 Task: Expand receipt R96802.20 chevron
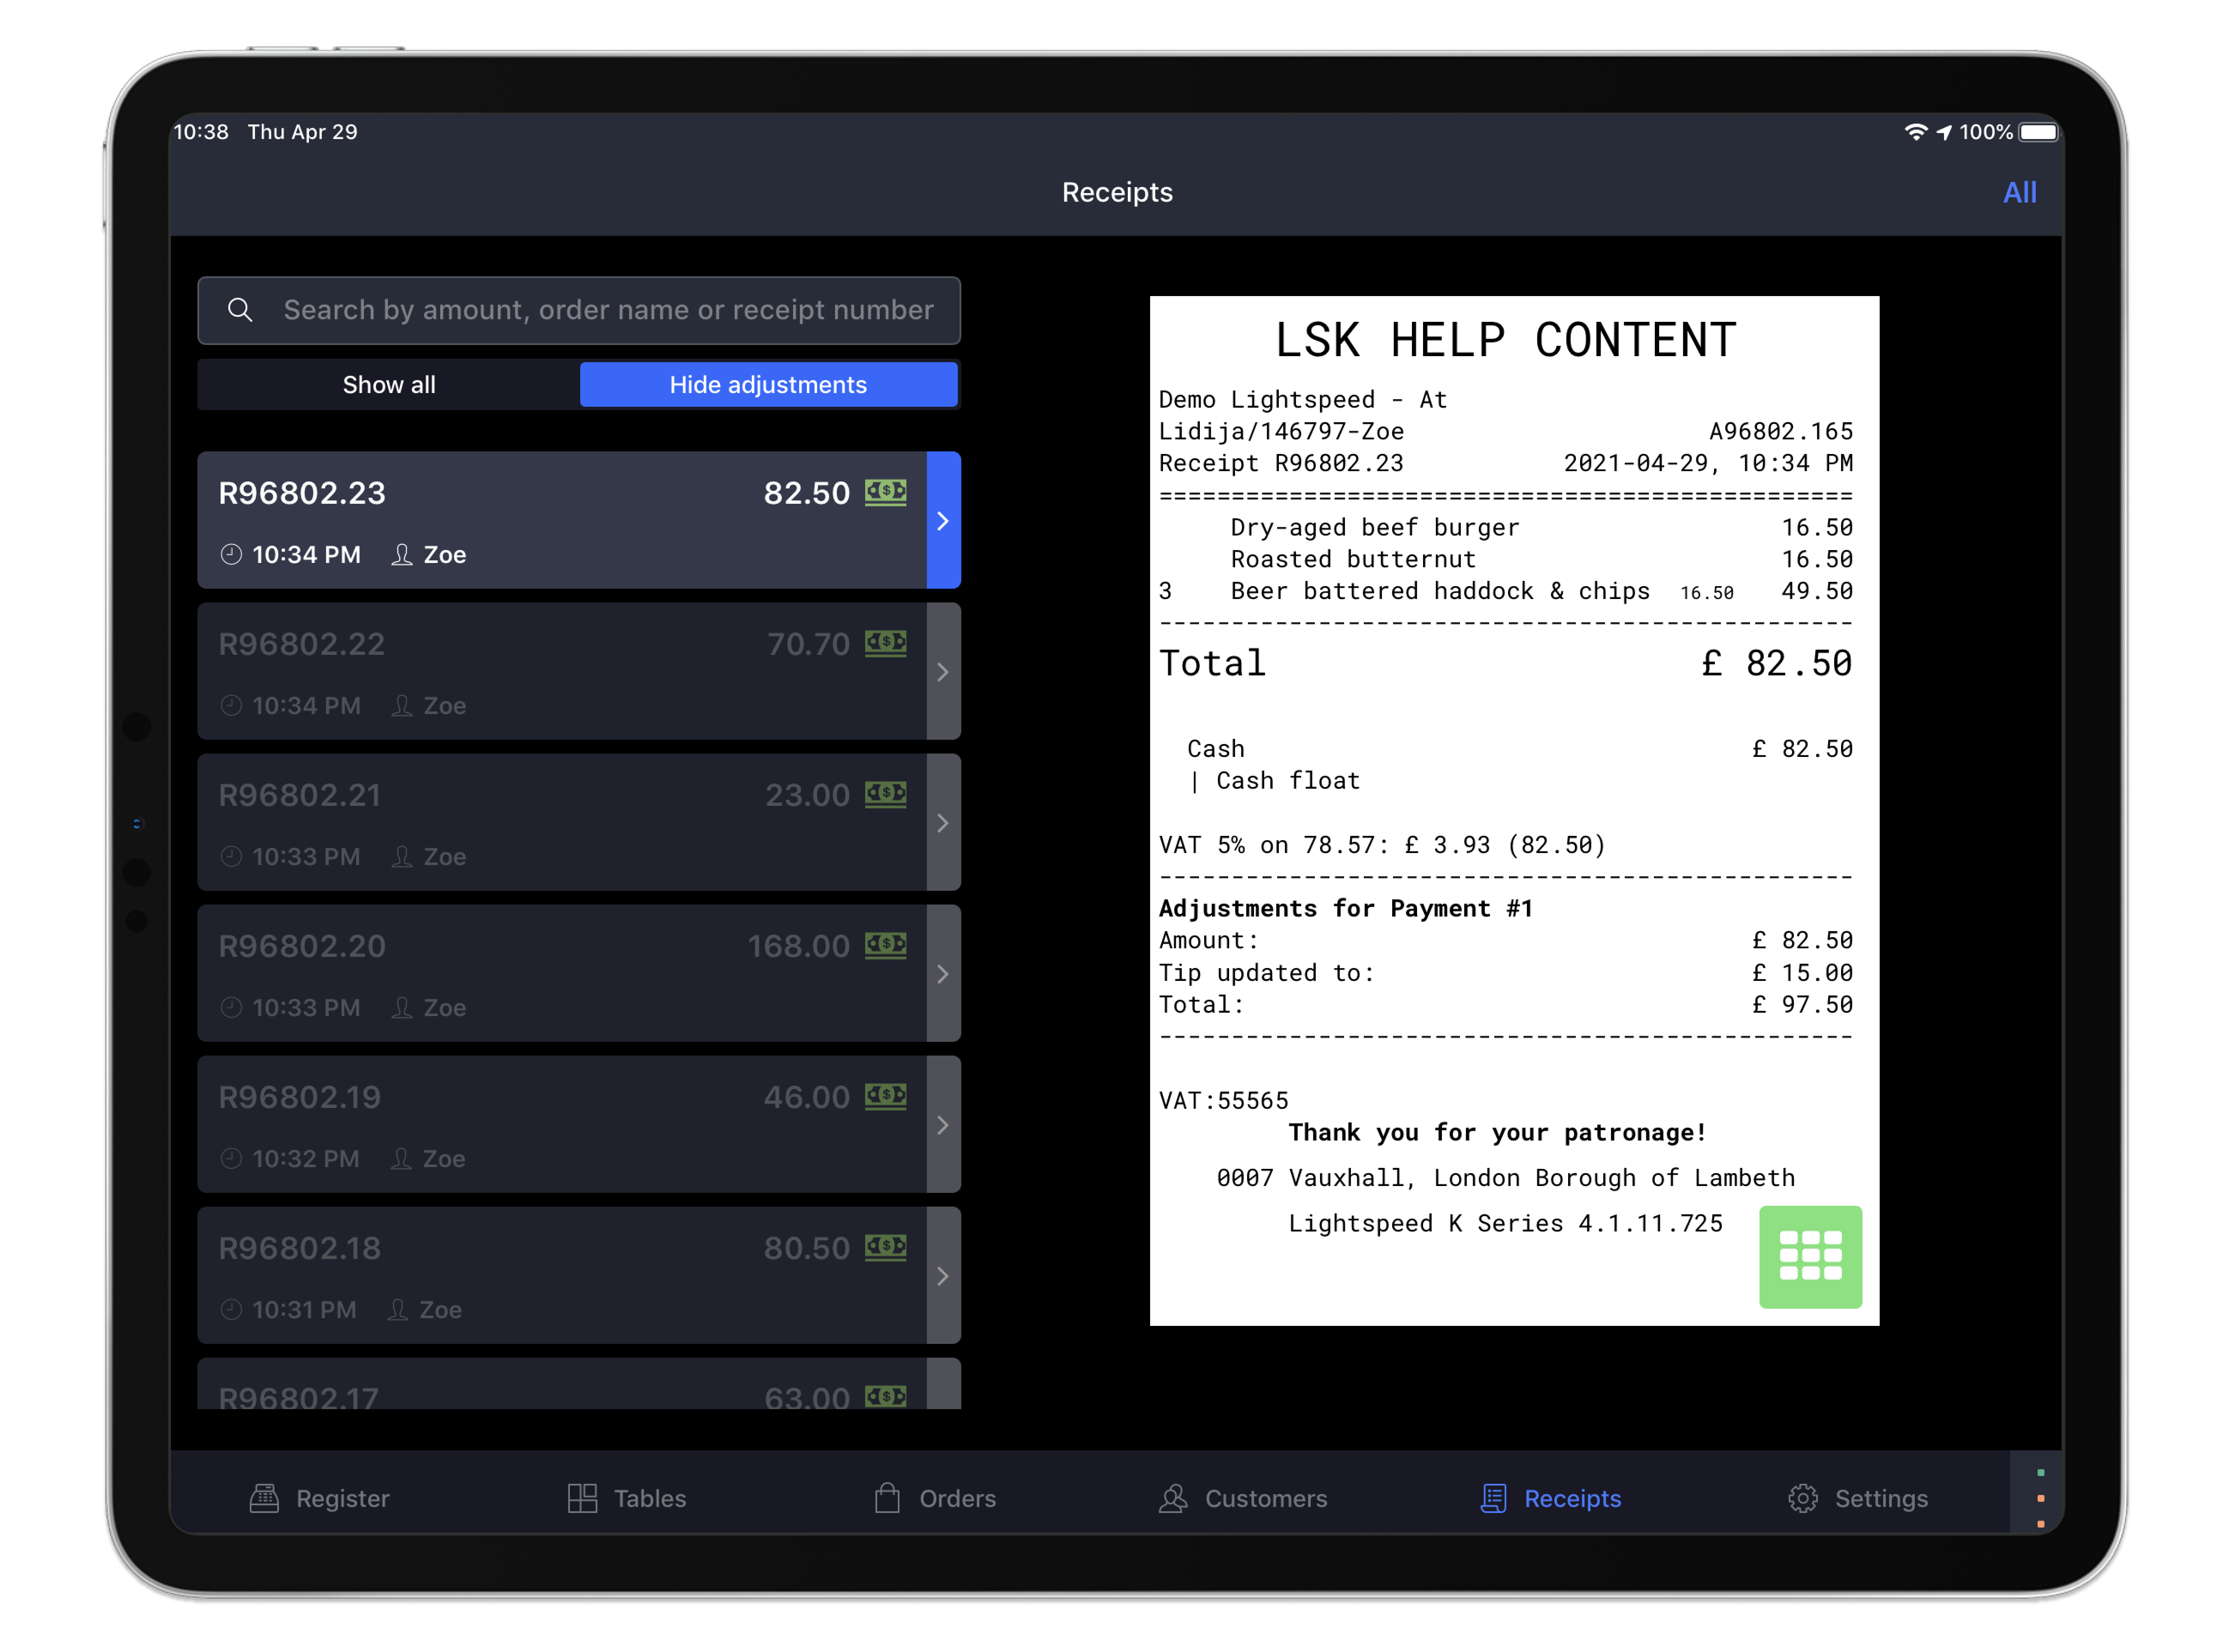coord(943,974)
